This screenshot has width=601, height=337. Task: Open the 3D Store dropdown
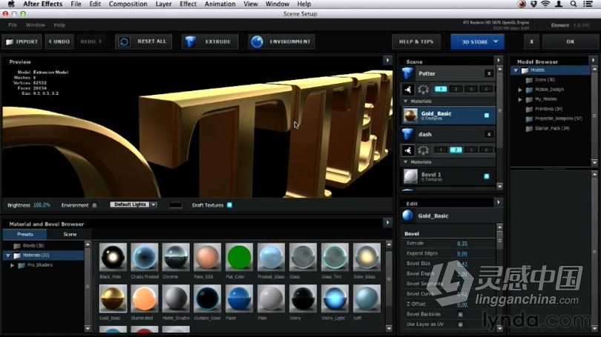coord(478,41)
